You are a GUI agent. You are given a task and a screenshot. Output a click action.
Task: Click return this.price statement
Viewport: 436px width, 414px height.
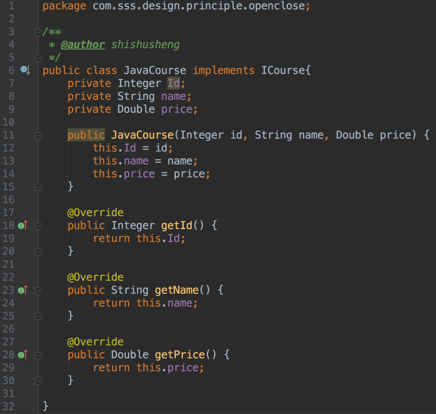[x=149, y=367]
